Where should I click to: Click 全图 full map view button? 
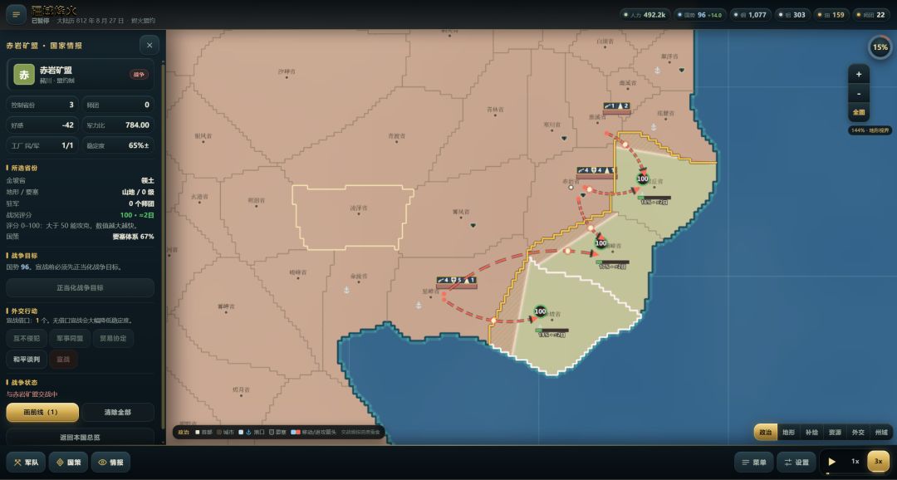[x=859, y=112]
